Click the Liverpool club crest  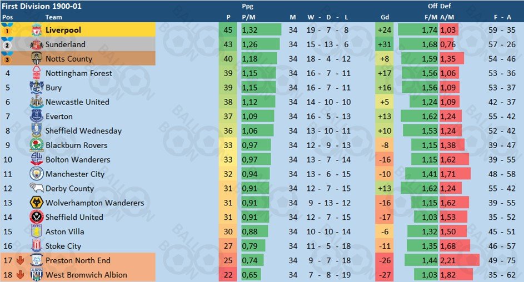[x=37, y=30]
